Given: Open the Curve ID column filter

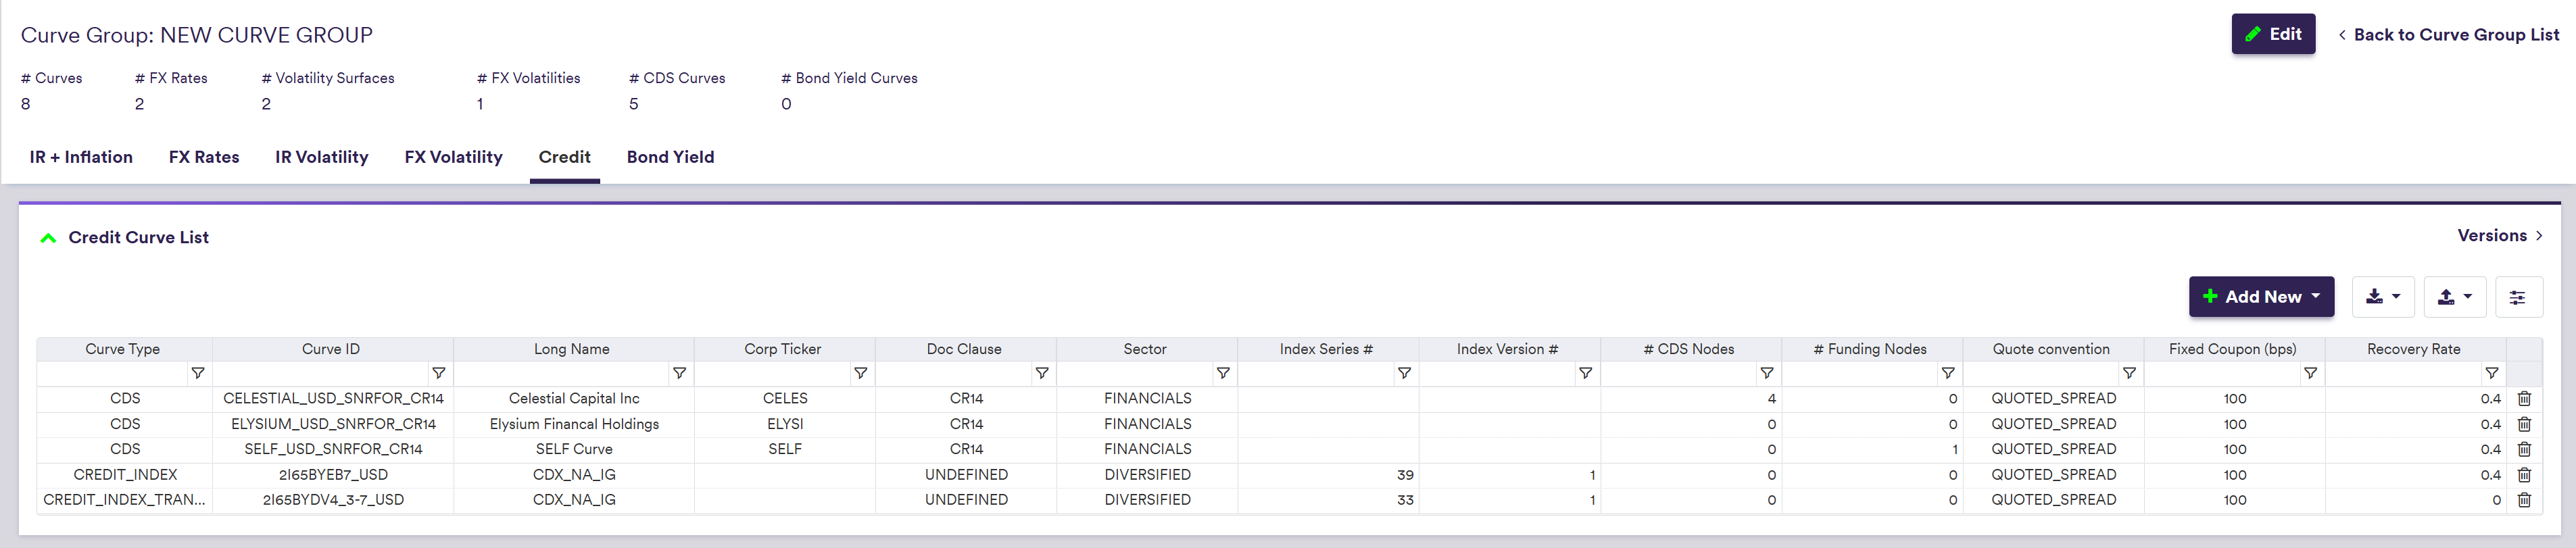Looking at the screenshot, I should (438, 373).
